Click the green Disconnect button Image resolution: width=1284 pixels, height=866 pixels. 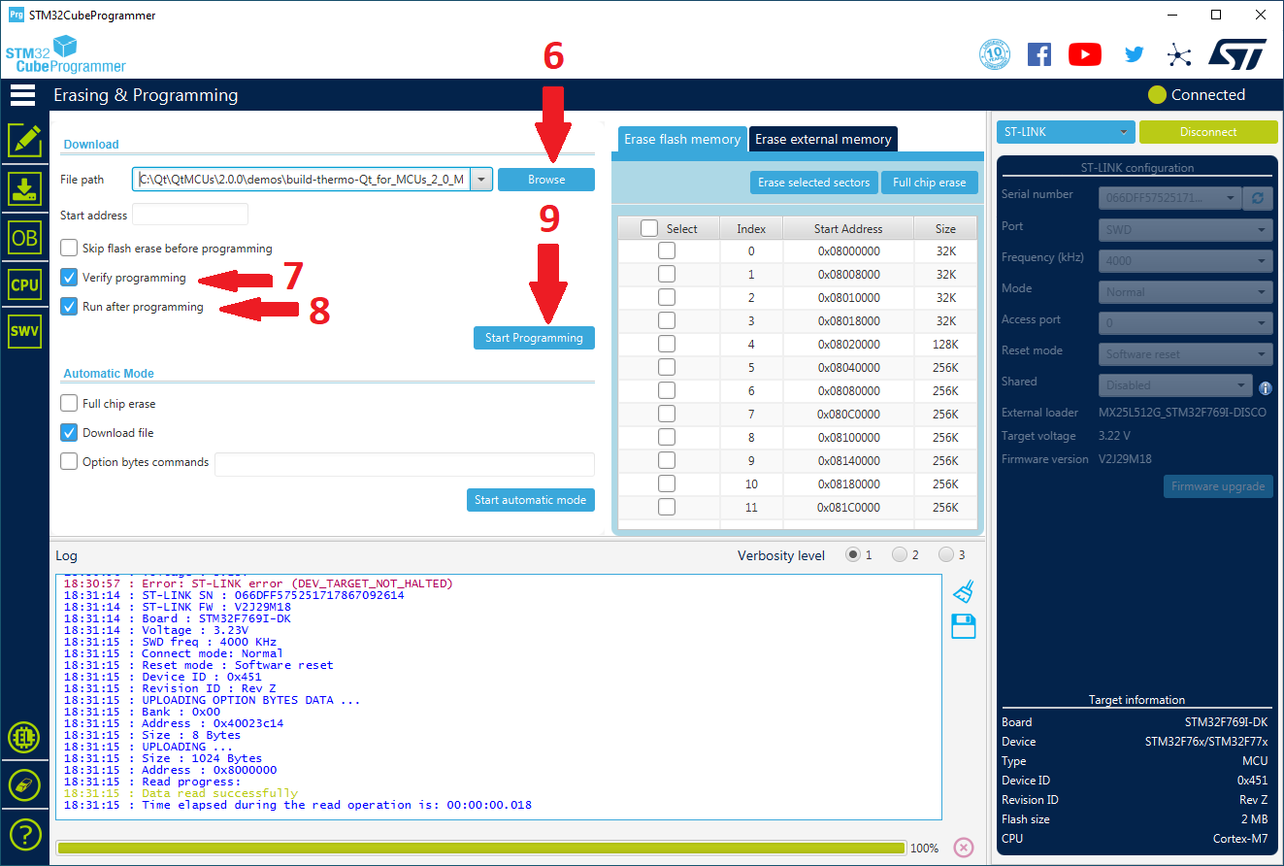(1207, 132)
